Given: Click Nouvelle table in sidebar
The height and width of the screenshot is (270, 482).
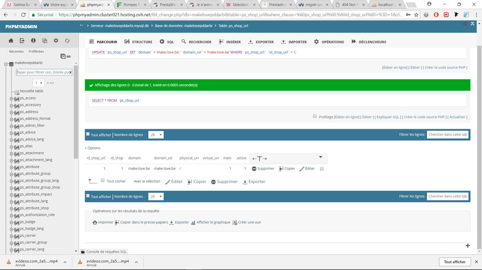Looking at the screenshot, I should pos(31,91).
